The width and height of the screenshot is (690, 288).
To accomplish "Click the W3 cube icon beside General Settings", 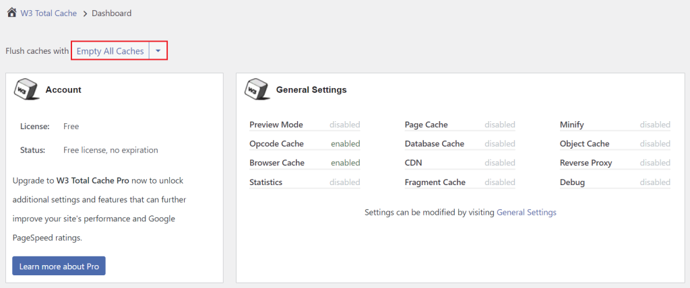I will click(255, 89).
